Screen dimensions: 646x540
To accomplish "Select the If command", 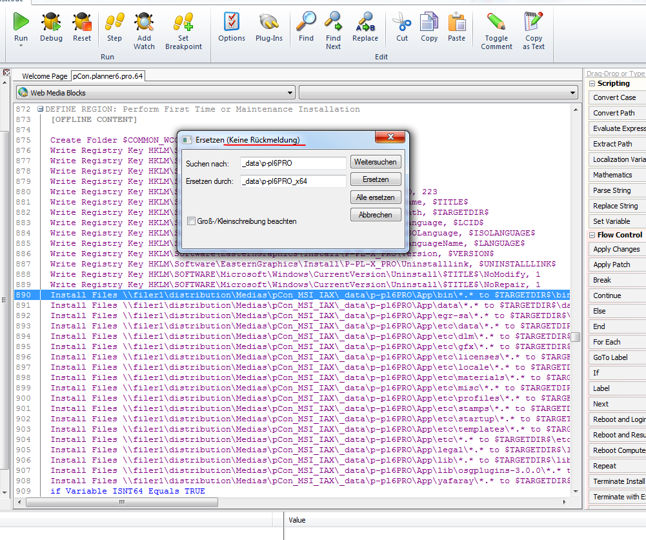I will point(617,373).
